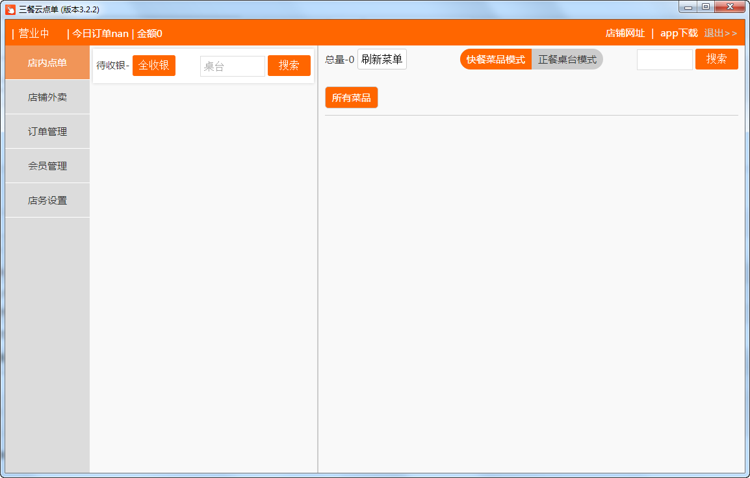Click the app下载 download link
Viewport: 750px width, 478px height.
(679, 33)
